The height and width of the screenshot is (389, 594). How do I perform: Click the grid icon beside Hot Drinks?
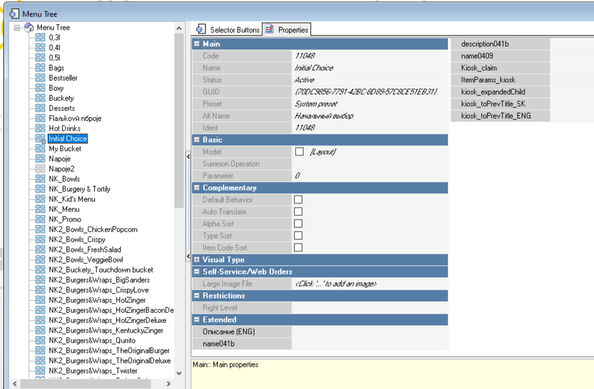point(40,128)
